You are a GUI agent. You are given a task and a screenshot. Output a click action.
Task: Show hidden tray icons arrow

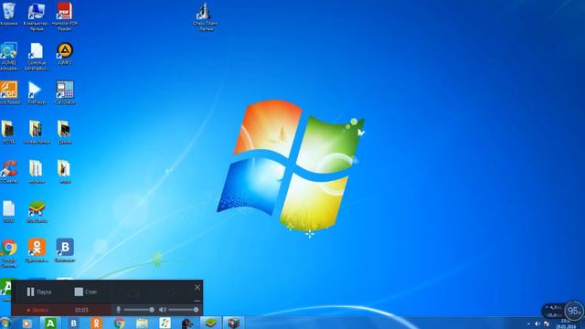pyautogui.click(x=528, y=324)
